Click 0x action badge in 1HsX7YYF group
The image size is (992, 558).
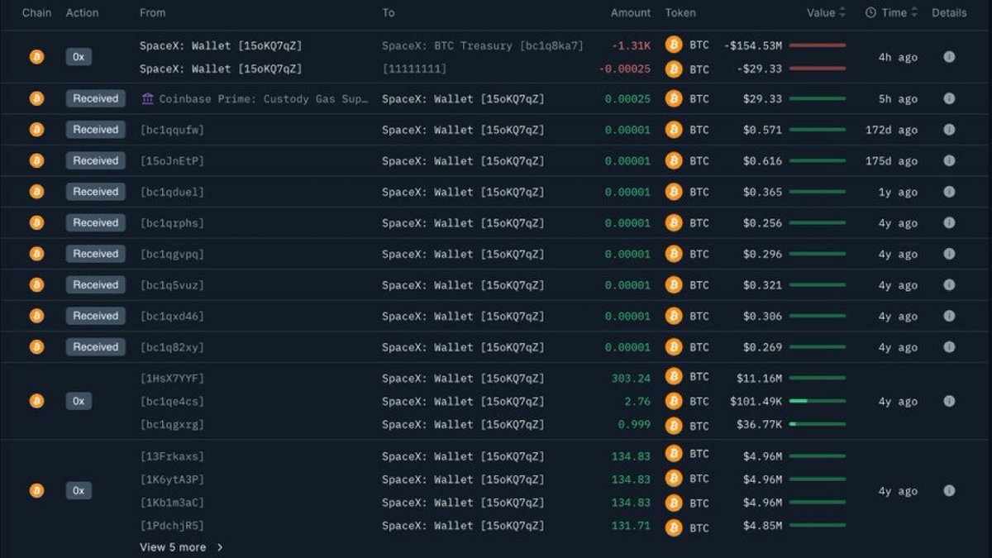79,401
